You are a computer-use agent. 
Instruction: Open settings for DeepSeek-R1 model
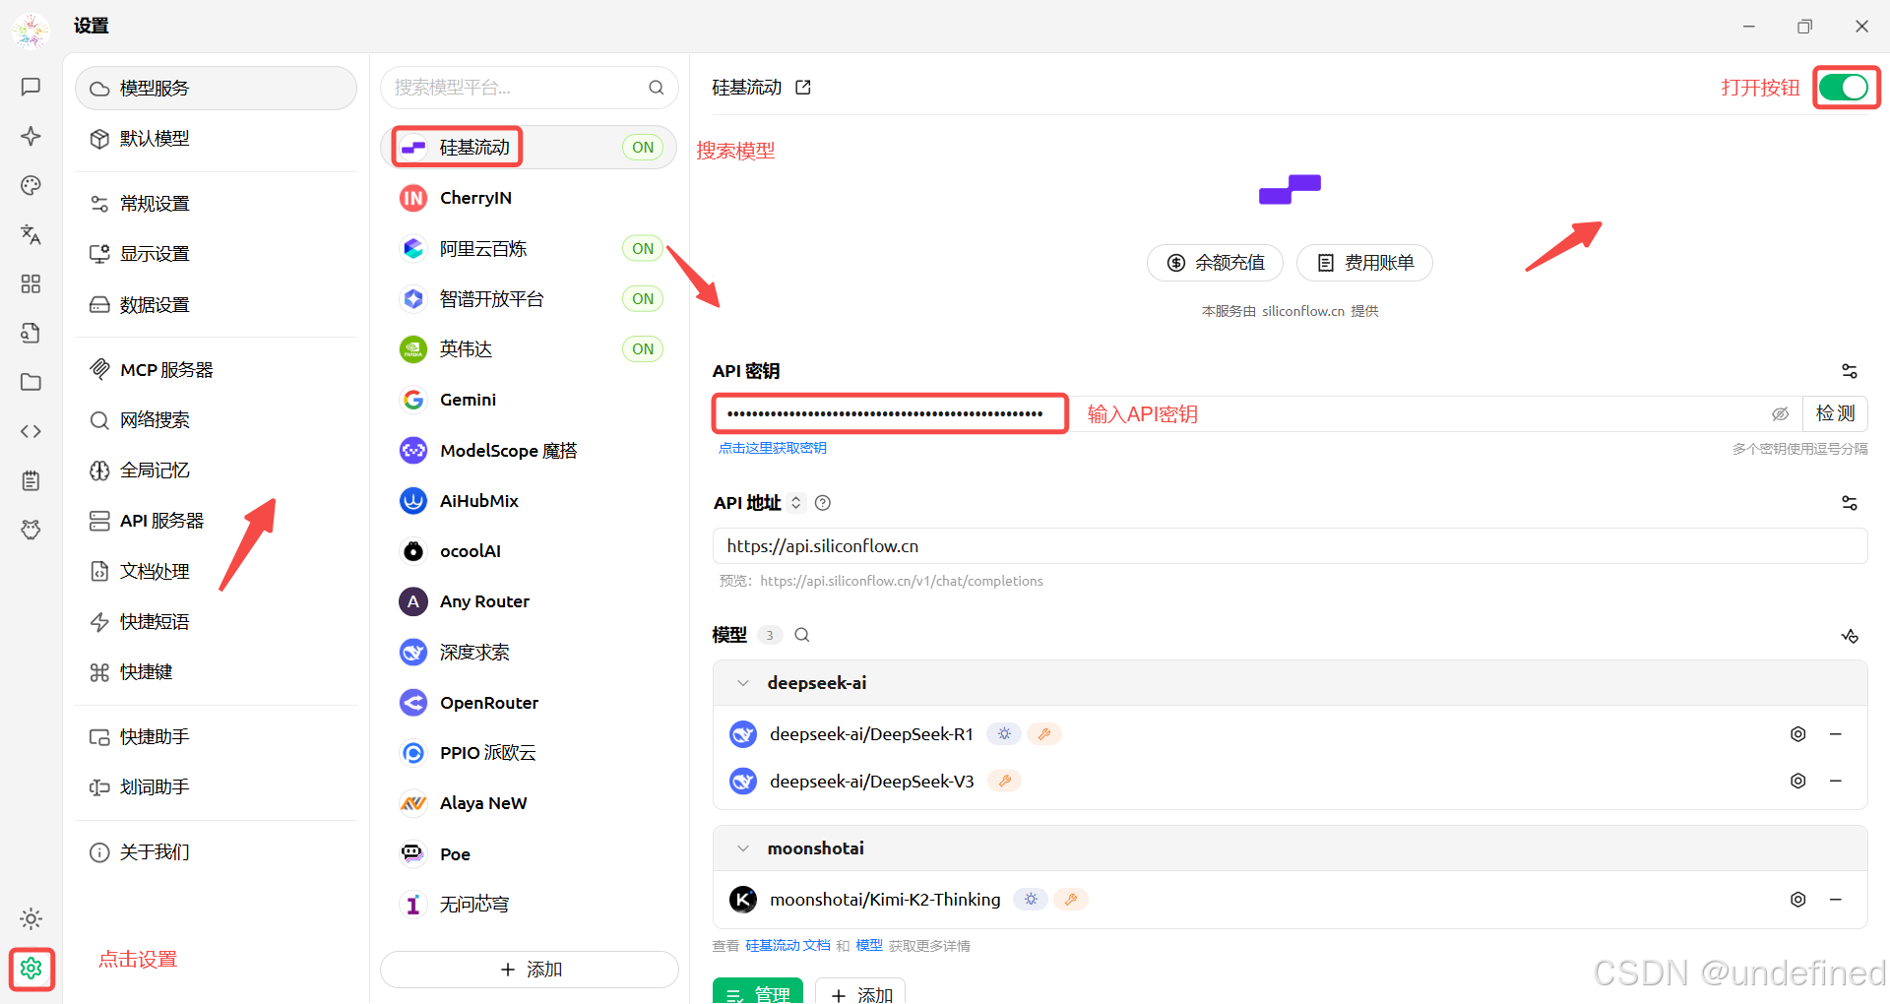(1797, 734)
